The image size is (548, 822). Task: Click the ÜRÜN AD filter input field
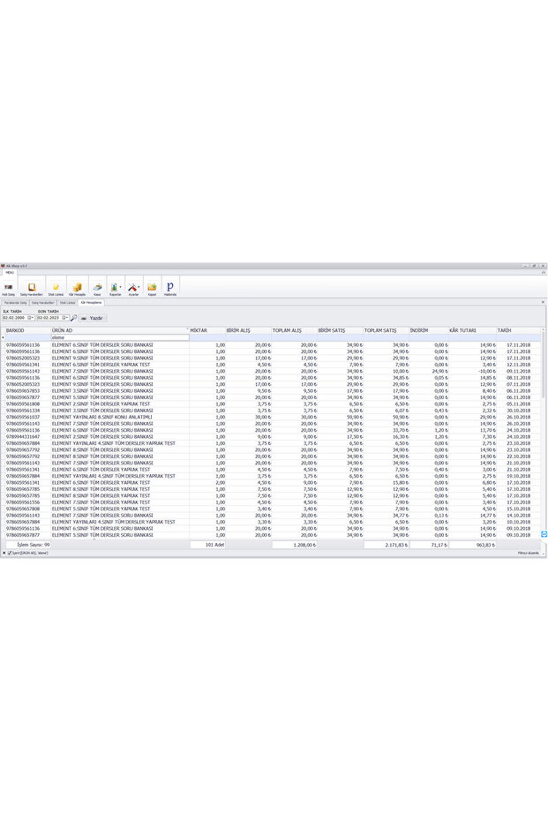pos(119,337)
